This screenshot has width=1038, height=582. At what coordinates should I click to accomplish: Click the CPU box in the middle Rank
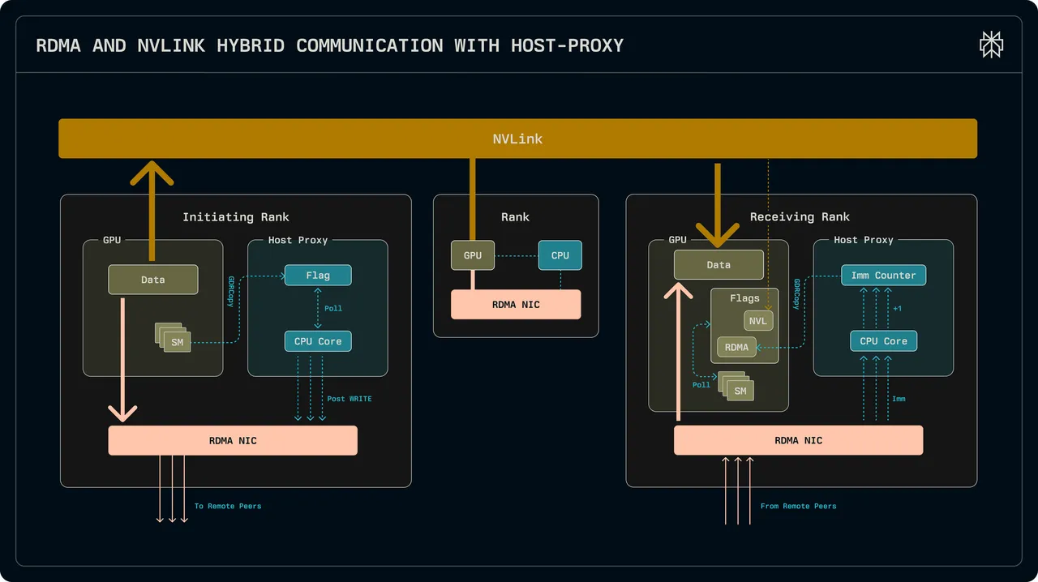coord(560,255)
